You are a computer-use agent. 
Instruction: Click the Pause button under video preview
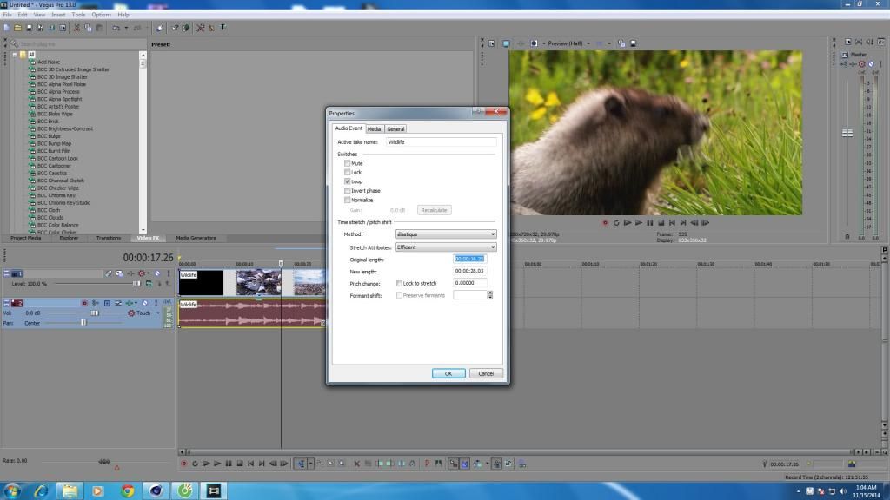click(650, 223)
